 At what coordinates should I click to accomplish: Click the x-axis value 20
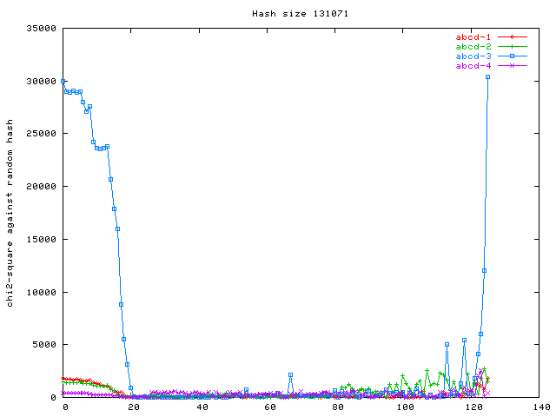[x=134, y=407]
